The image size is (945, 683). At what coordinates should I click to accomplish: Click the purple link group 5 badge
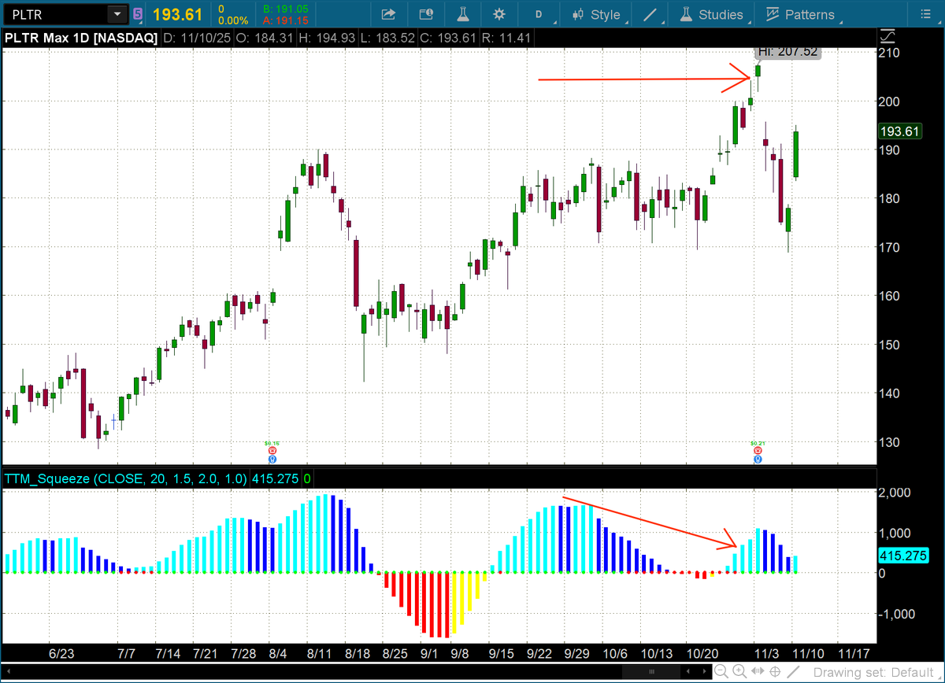tap(137, 14)
